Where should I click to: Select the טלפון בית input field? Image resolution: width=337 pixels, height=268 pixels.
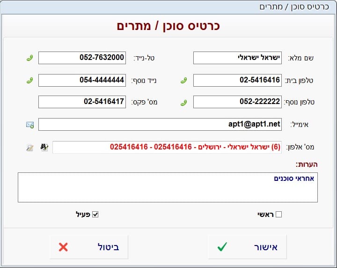coord(237,80)
